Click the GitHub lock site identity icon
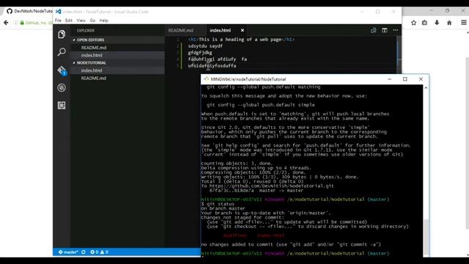The width and height of the screenshot is (469, 264). click(22, 23)
